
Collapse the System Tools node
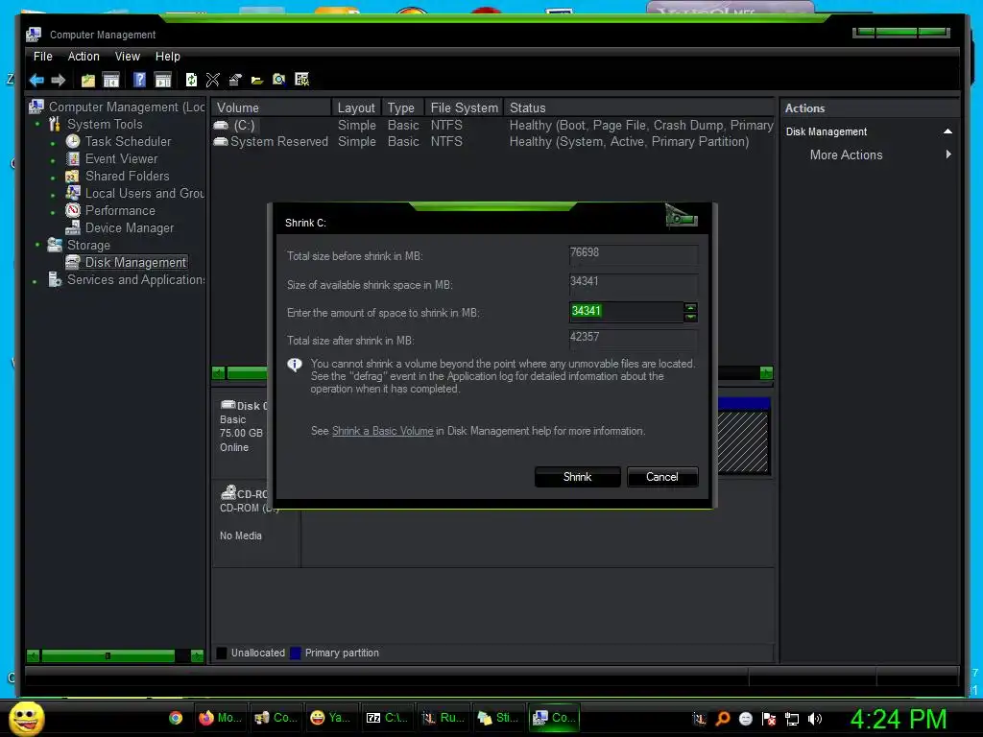point(37,124)
